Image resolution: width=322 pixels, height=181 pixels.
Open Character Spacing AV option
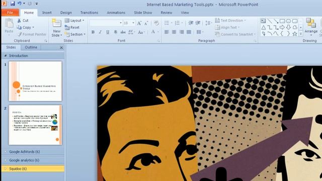click(131, 32)
